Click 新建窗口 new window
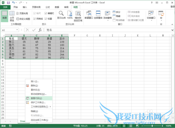Viewport: 175px width, 128px height. click(x=89, y=15)
